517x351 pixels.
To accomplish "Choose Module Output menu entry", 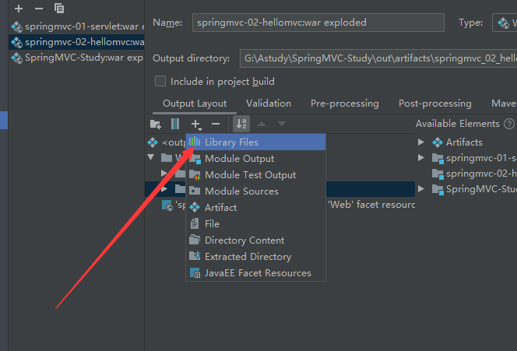I will pos(256,159).
